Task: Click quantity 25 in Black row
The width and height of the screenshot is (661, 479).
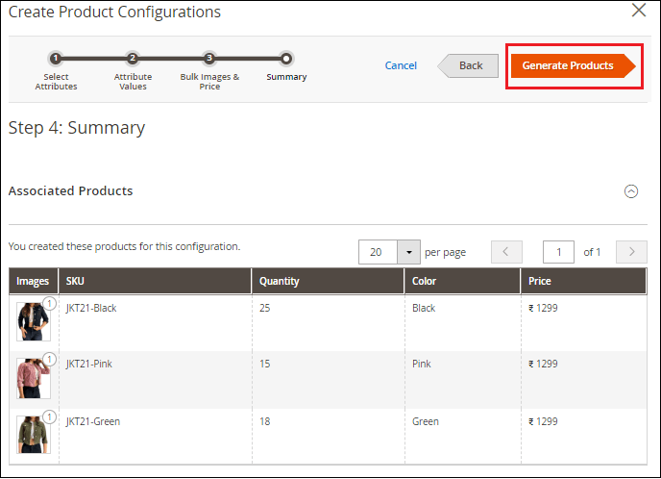Action: (265, 308)
